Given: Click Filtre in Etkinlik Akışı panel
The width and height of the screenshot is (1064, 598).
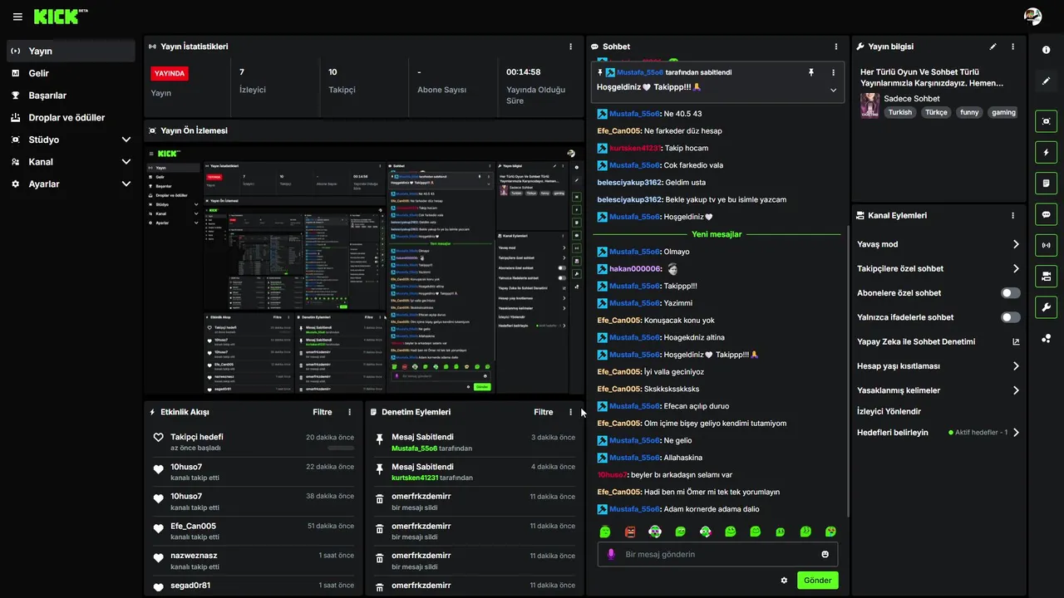Looking at the screenshot, I should [x=323, y=412].
